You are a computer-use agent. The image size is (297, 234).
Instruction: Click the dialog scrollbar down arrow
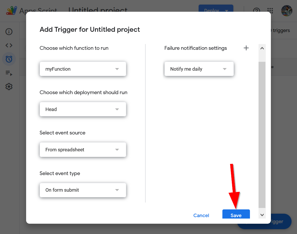click(262, 215)
